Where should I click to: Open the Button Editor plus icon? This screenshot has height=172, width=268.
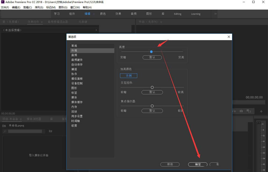(261, 112)
